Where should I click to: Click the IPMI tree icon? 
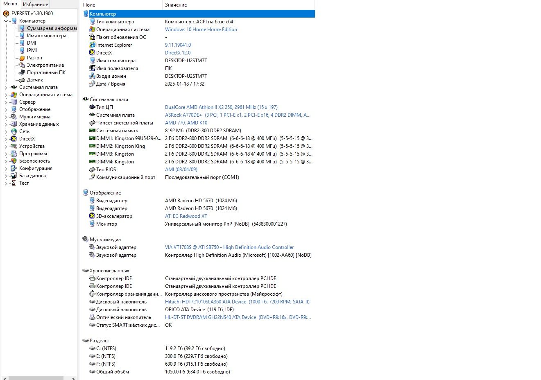pyautogui.click(x=22, y=50)
